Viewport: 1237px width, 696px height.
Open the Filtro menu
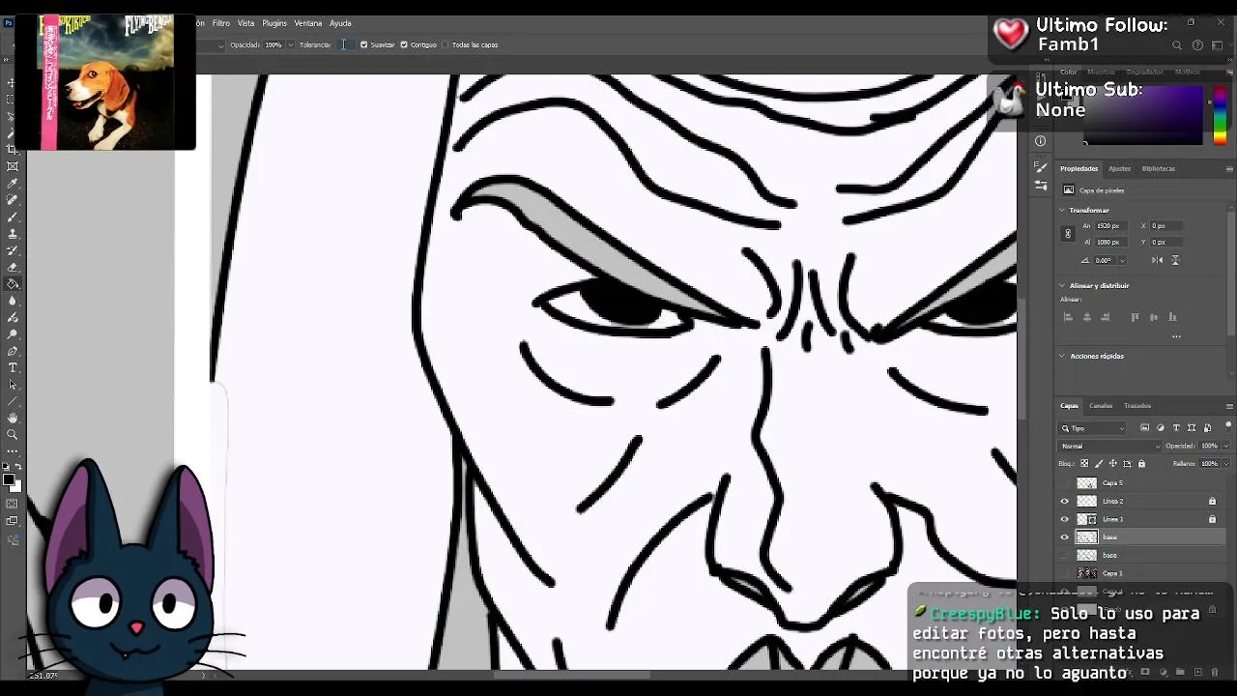[x=221, y=23]
